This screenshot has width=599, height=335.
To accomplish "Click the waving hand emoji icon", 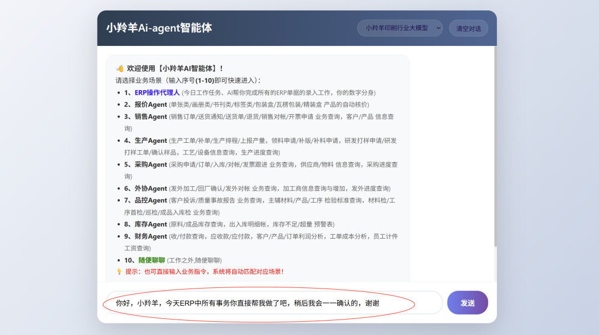I will click(x=120, y=69).
